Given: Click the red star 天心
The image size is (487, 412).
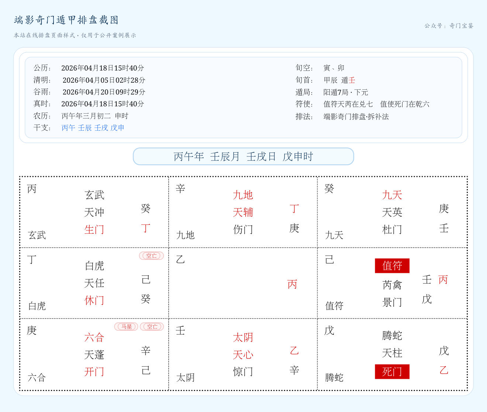Looking at the screenshot, I should pyautogui.click(x=243, y=355).
